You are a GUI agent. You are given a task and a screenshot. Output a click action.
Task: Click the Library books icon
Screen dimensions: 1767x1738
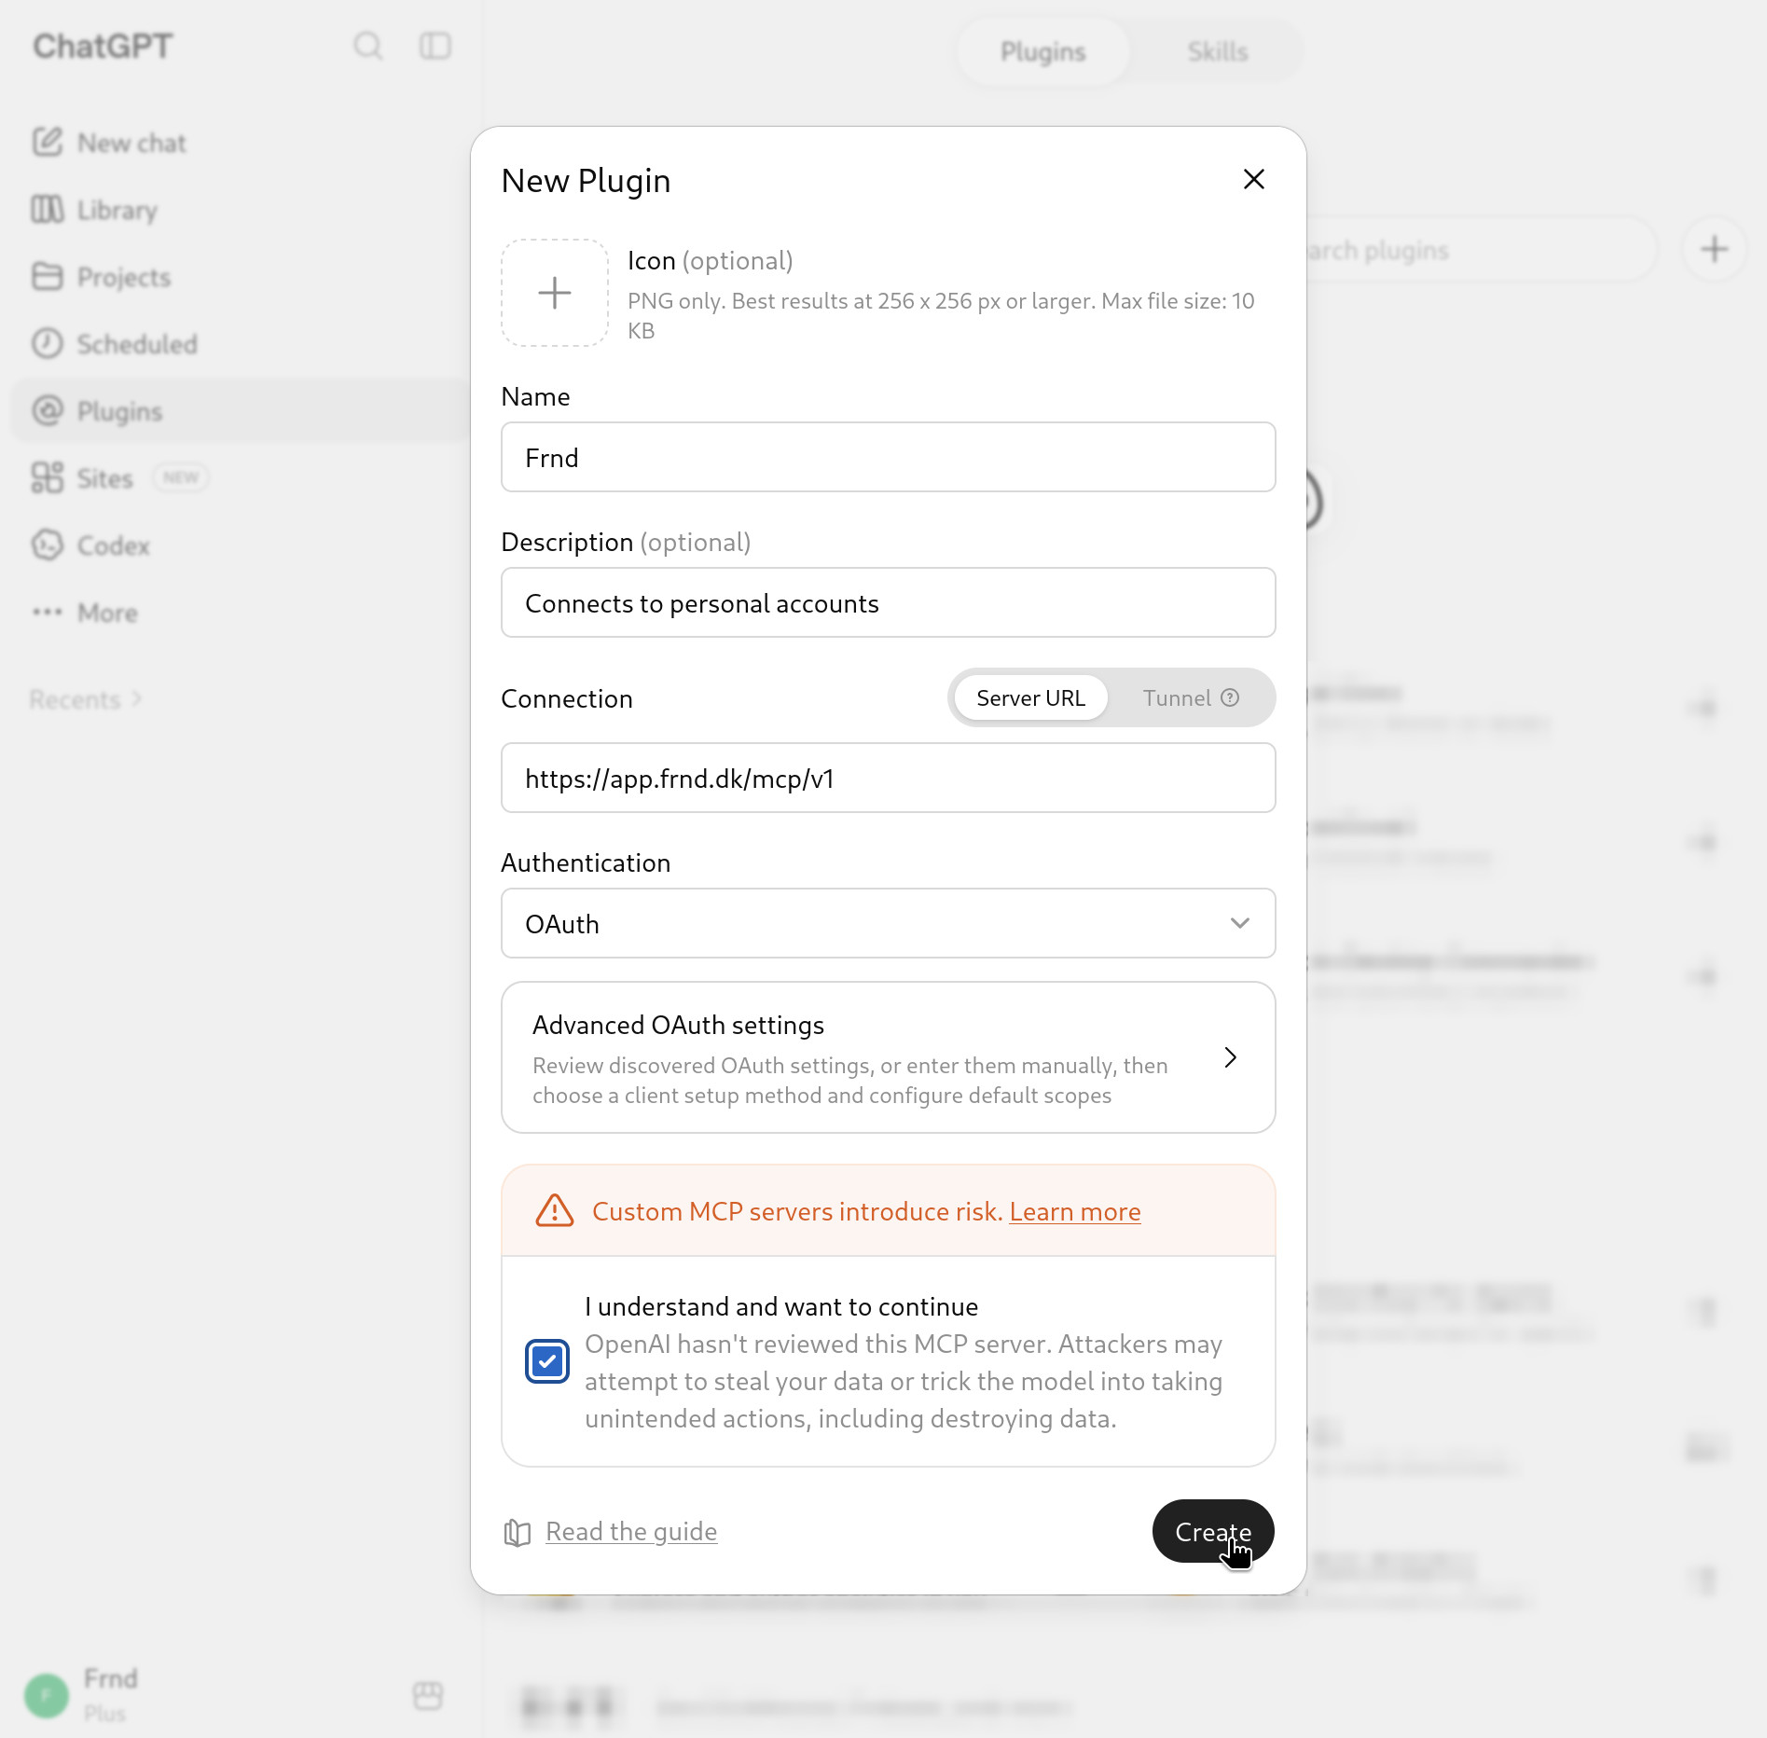pyautogui.click(x=48, y=209)
